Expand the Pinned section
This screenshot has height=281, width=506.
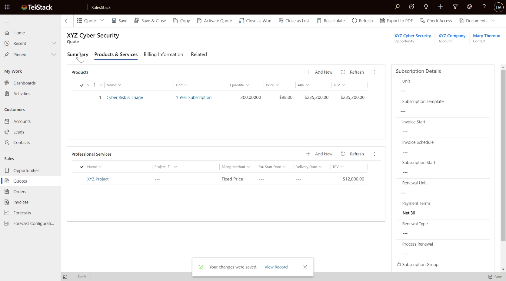(x=54, y=55)
